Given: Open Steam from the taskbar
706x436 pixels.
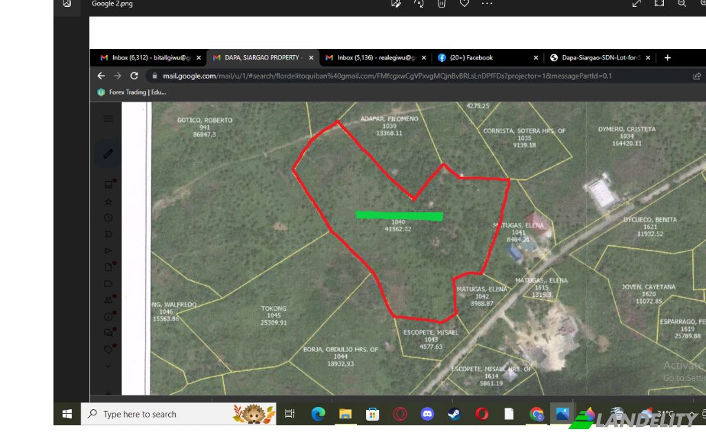Looking at the screenshot, I should (x=454, y=414).
